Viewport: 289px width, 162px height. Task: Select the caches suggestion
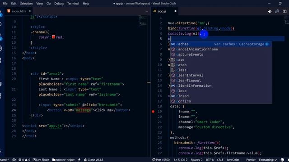point(221,44)
